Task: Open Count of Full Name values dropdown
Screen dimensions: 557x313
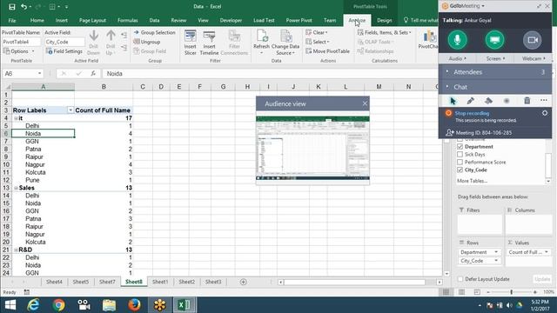Action: point(547,252)
